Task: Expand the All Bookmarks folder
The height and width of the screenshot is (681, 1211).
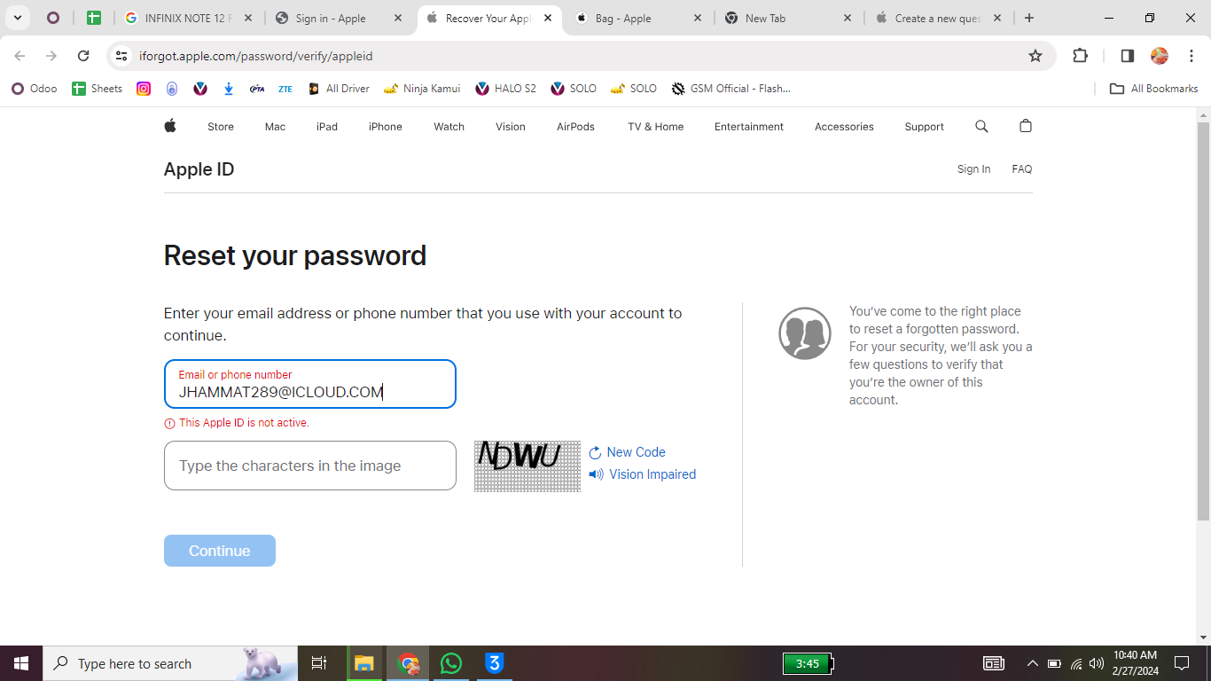Action: [x=1153, y=89]
